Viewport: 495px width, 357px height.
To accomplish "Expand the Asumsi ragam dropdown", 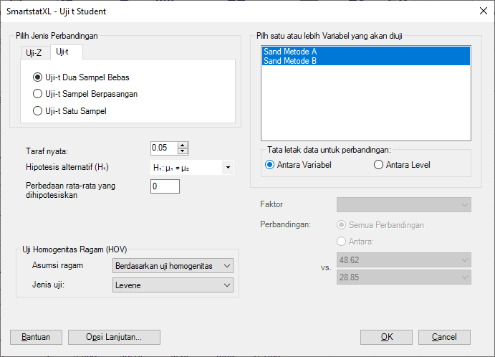I will tap(173, 266).
